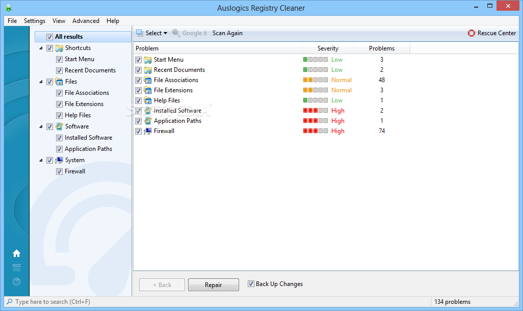
Task: Click the Google it magnifier icon
Action: coord(176,33)
